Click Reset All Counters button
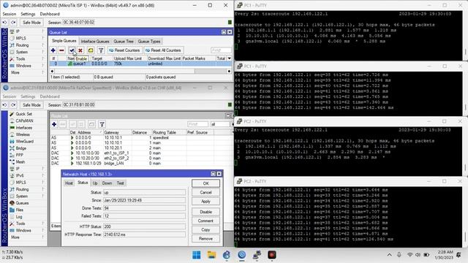 click(163, 50)
